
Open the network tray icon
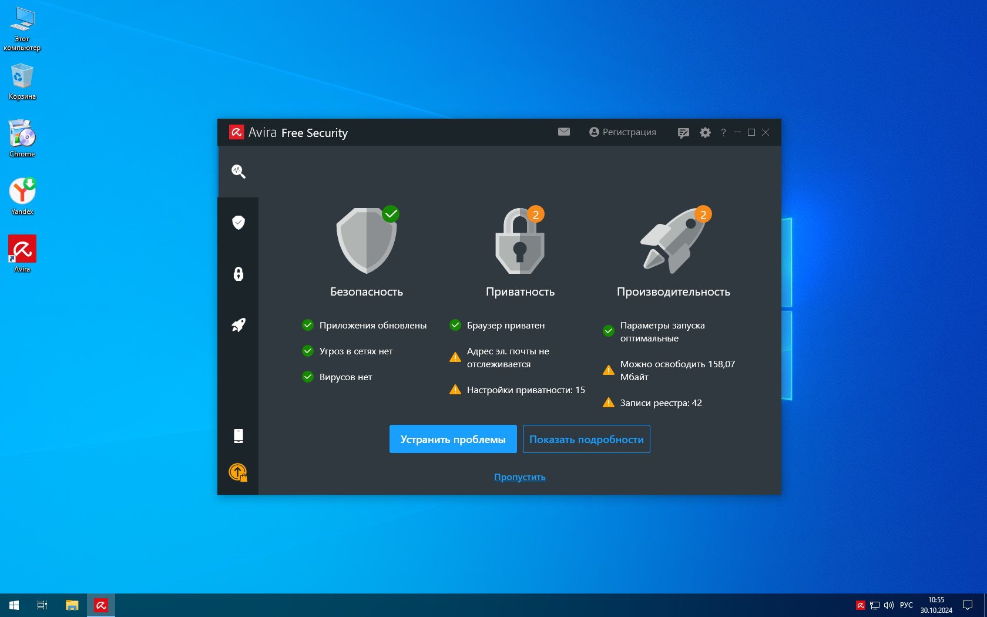pyautogui.click(x=875, y=605)
